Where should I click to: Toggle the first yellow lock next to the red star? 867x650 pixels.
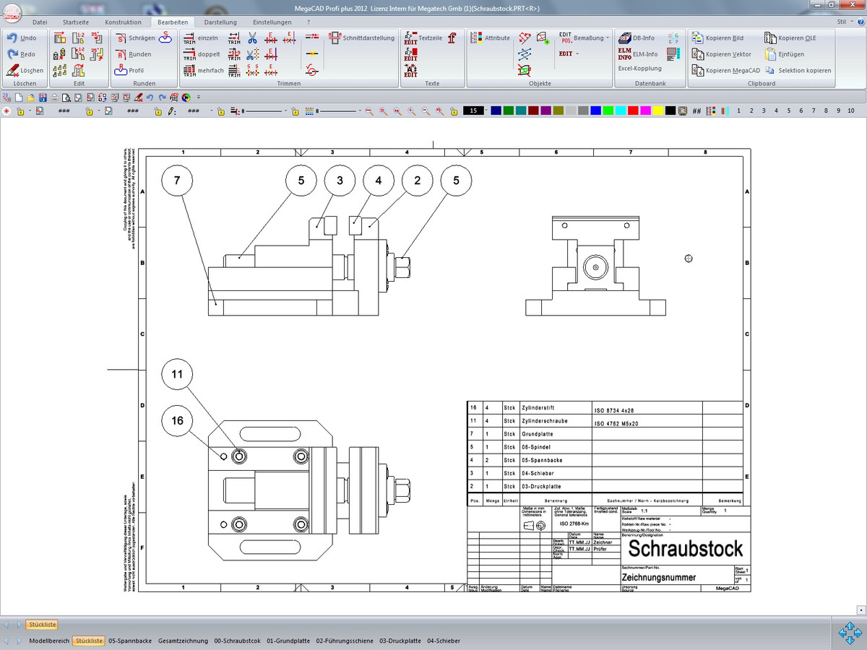[x=20, y=111]
